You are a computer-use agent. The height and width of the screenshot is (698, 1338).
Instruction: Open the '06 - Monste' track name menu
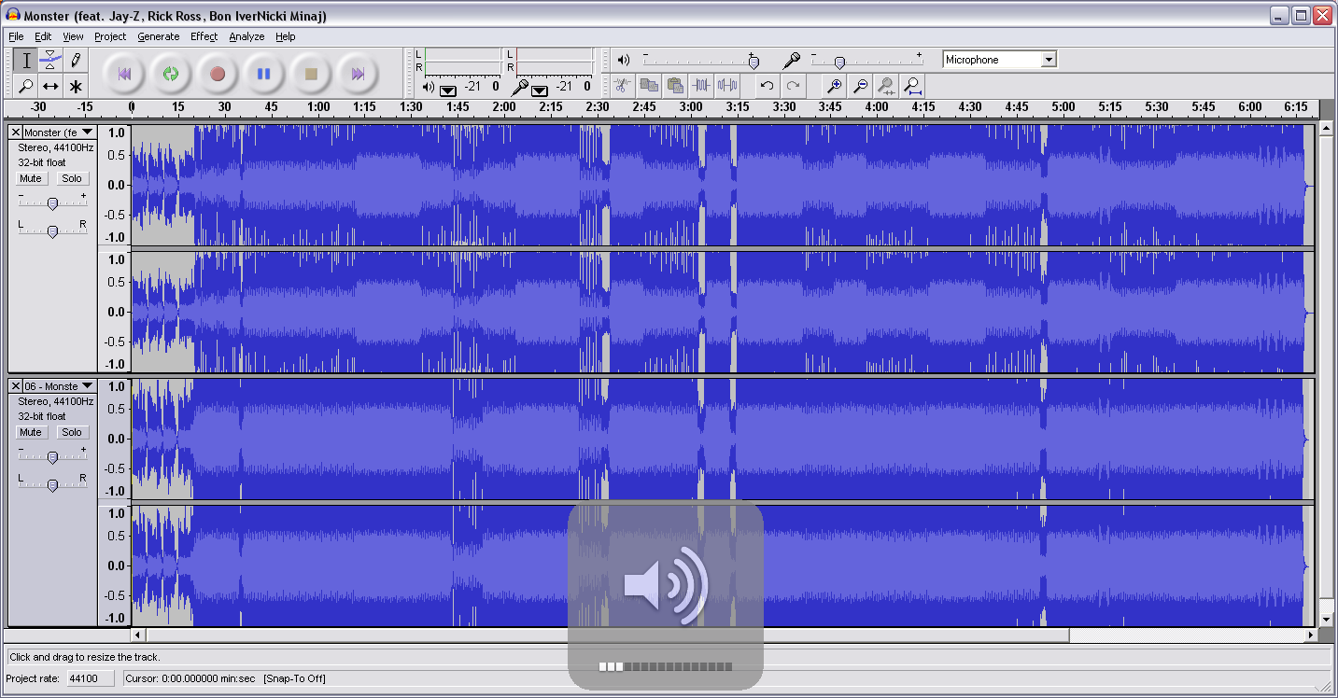[x=60, y=386]
